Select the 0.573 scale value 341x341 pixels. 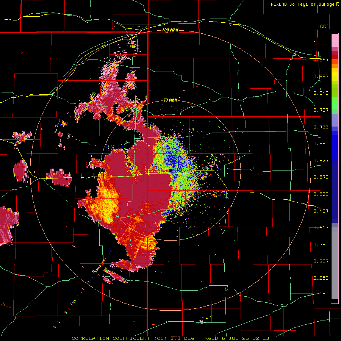(321, 177)
